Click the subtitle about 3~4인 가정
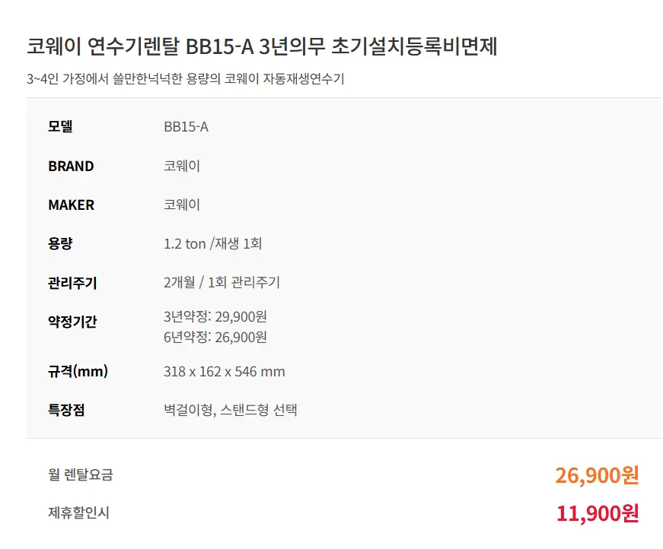Image resolution: width=663 pixels, height=549 pixels. 185,79
